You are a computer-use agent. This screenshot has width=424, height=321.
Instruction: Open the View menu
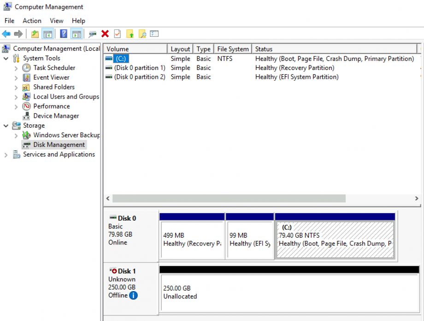(x=56, y=21)
